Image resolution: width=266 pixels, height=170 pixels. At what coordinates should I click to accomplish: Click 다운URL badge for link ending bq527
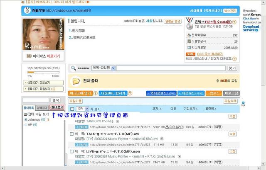[81, 145]
